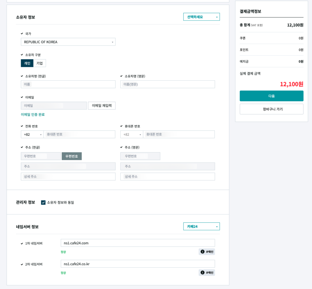Click the 1차 네임서버 ns1.cafe24.com field
Screen dimensions: 312x289
point(138,243)
